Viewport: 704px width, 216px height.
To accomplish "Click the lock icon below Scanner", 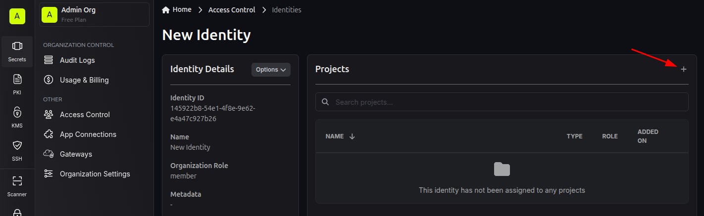I will click(x=17, y=212).
